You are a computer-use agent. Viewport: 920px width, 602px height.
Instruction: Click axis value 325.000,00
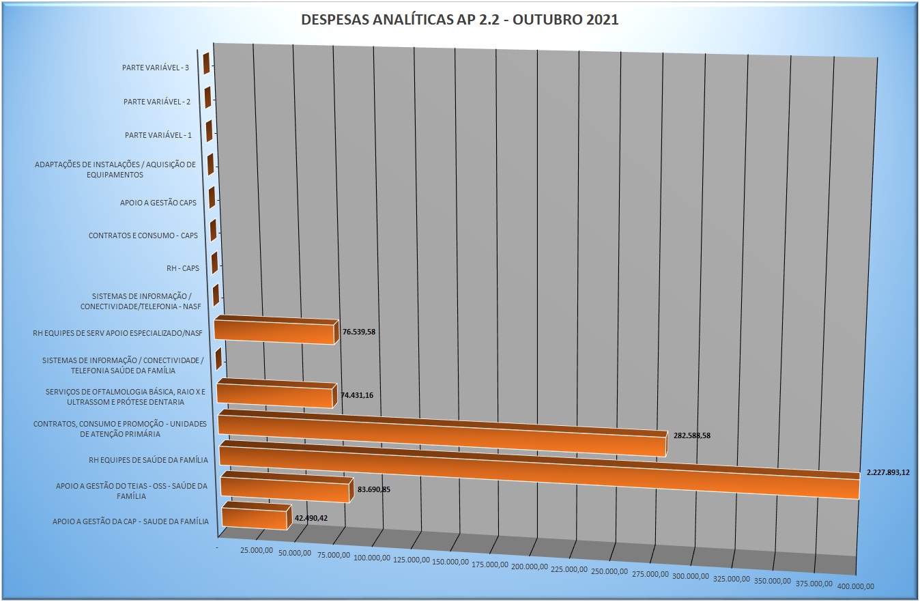[731, 579]
